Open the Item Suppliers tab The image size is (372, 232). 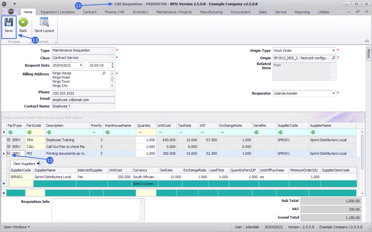24,164
